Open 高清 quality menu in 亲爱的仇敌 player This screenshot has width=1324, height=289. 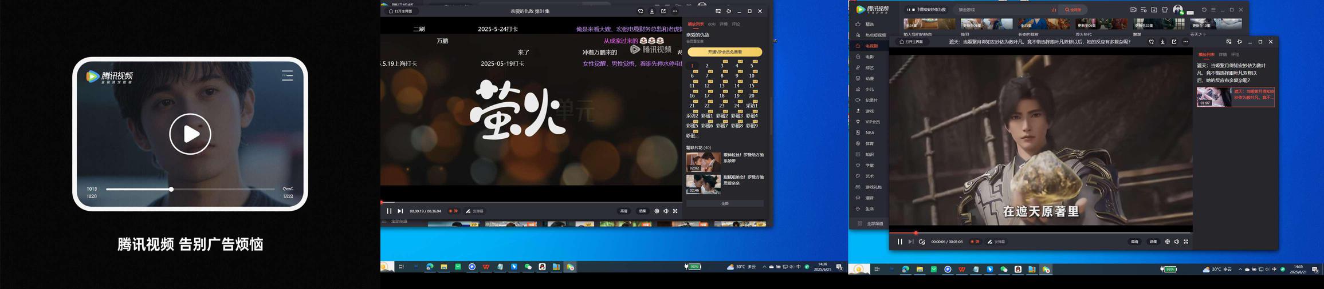click(x=623, y=211)
